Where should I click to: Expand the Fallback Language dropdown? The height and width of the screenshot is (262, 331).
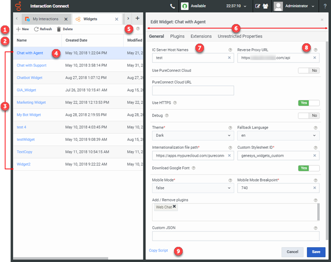click(278, 135)
